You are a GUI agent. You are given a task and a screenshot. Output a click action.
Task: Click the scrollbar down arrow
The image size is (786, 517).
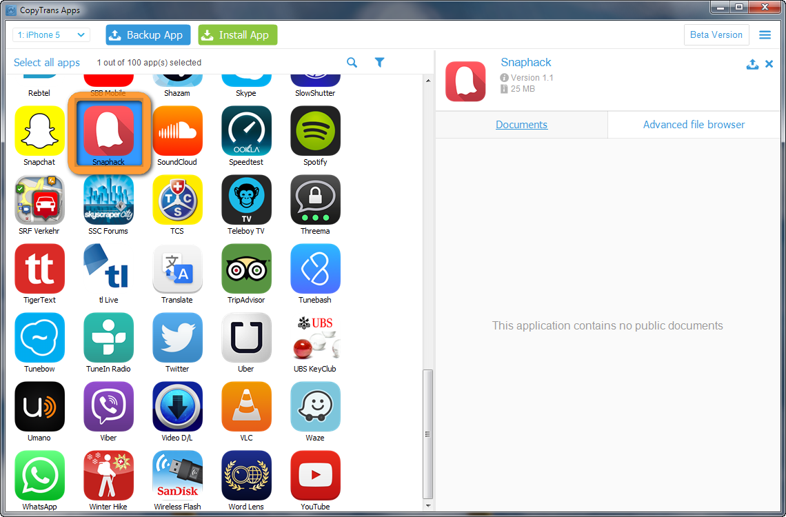[427, 506]
